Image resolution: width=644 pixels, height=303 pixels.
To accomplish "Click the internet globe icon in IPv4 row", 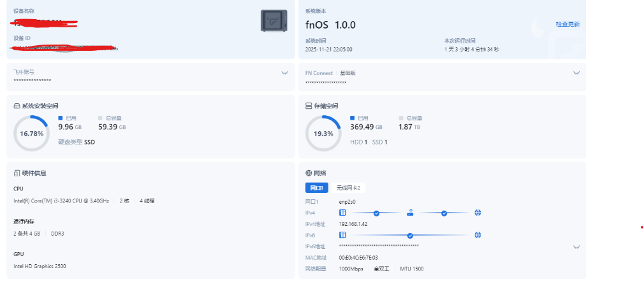I will [478, 213].
